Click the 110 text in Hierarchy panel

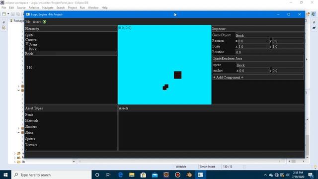29,68
